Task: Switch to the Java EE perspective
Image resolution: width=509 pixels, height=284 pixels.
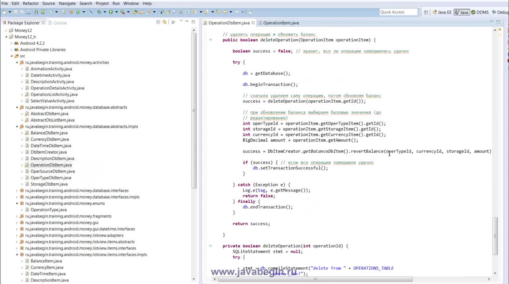Action: (442, 12)
